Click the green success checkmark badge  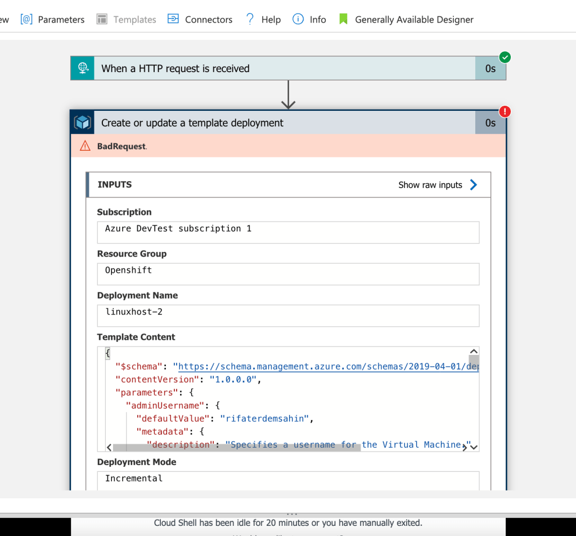[x=505, y=57]
